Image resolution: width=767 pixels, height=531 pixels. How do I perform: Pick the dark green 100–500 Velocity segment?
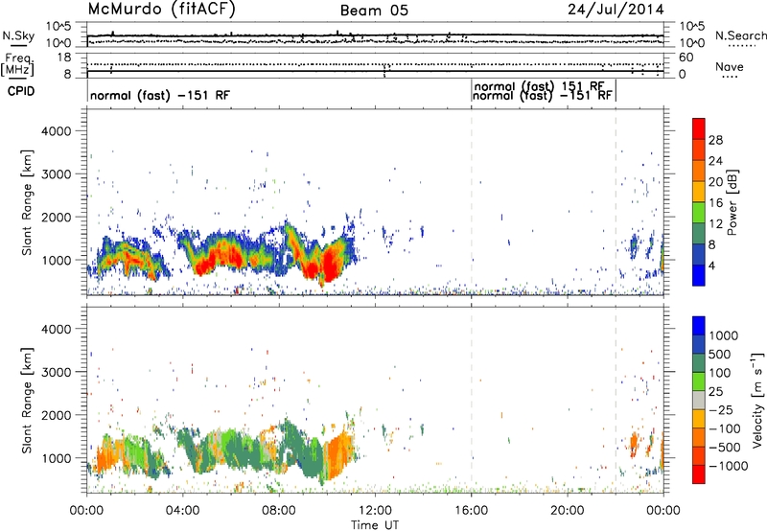[699, 363]
